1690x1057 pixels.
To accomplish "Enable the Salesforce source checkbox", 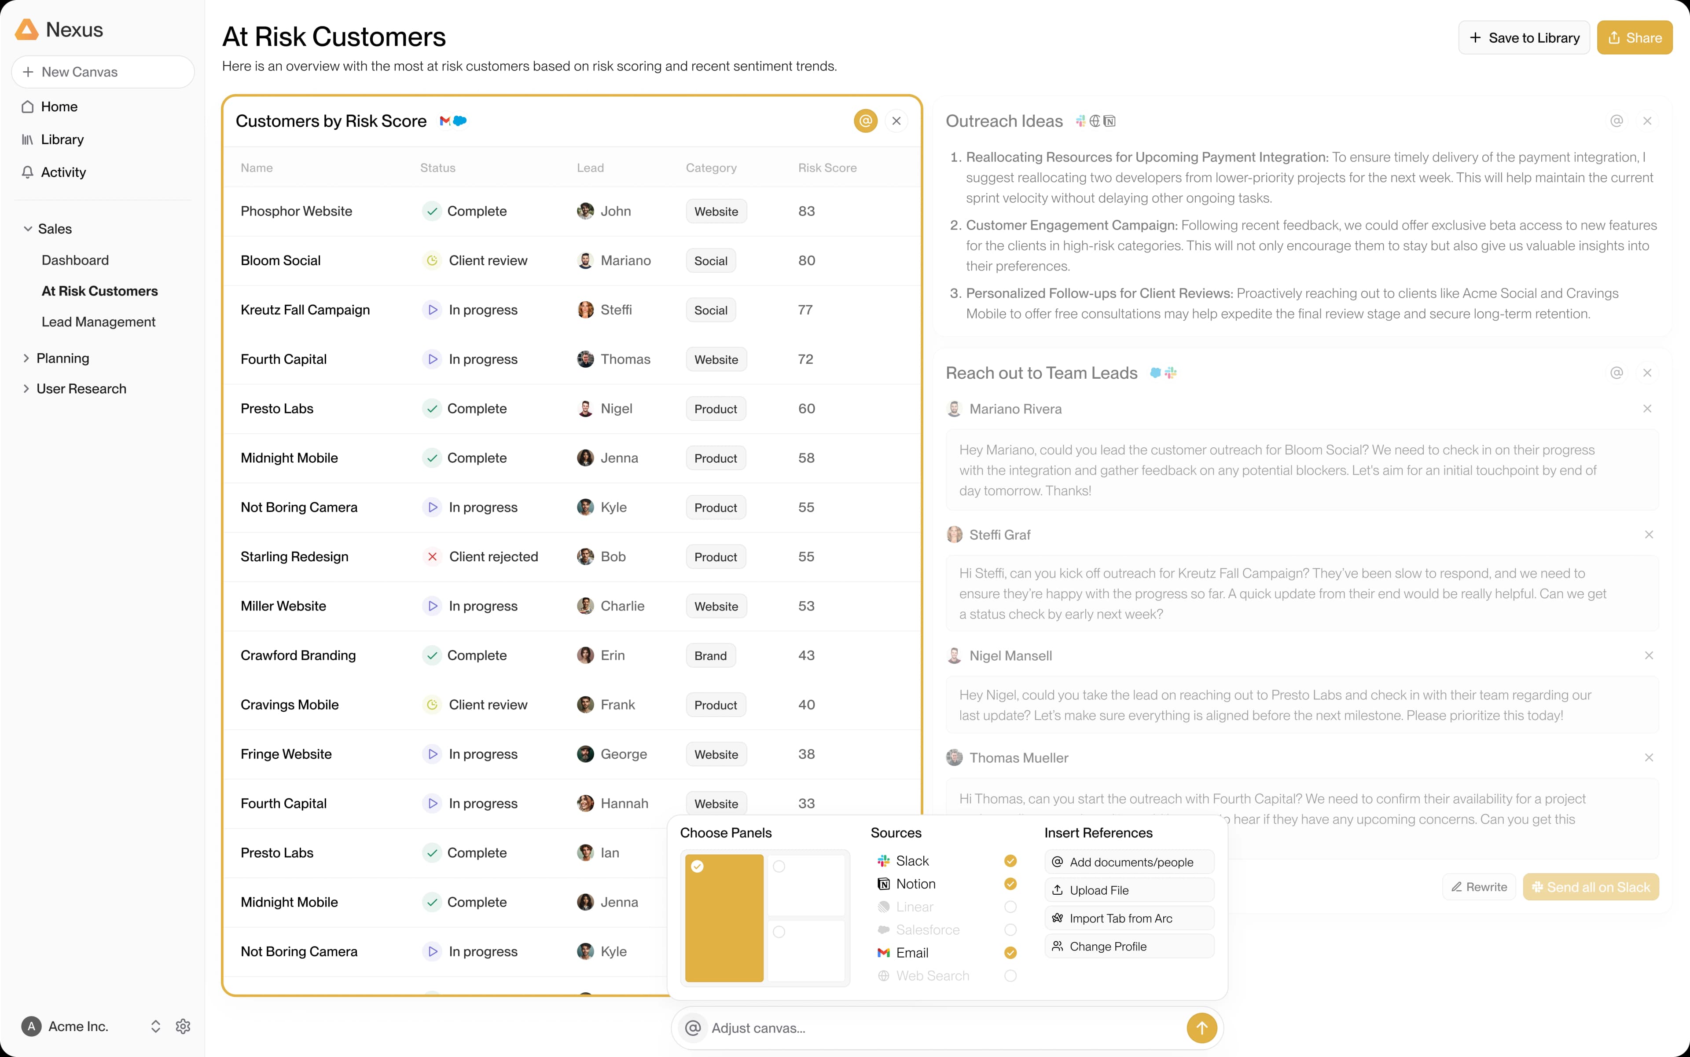I will (1010, 930).
